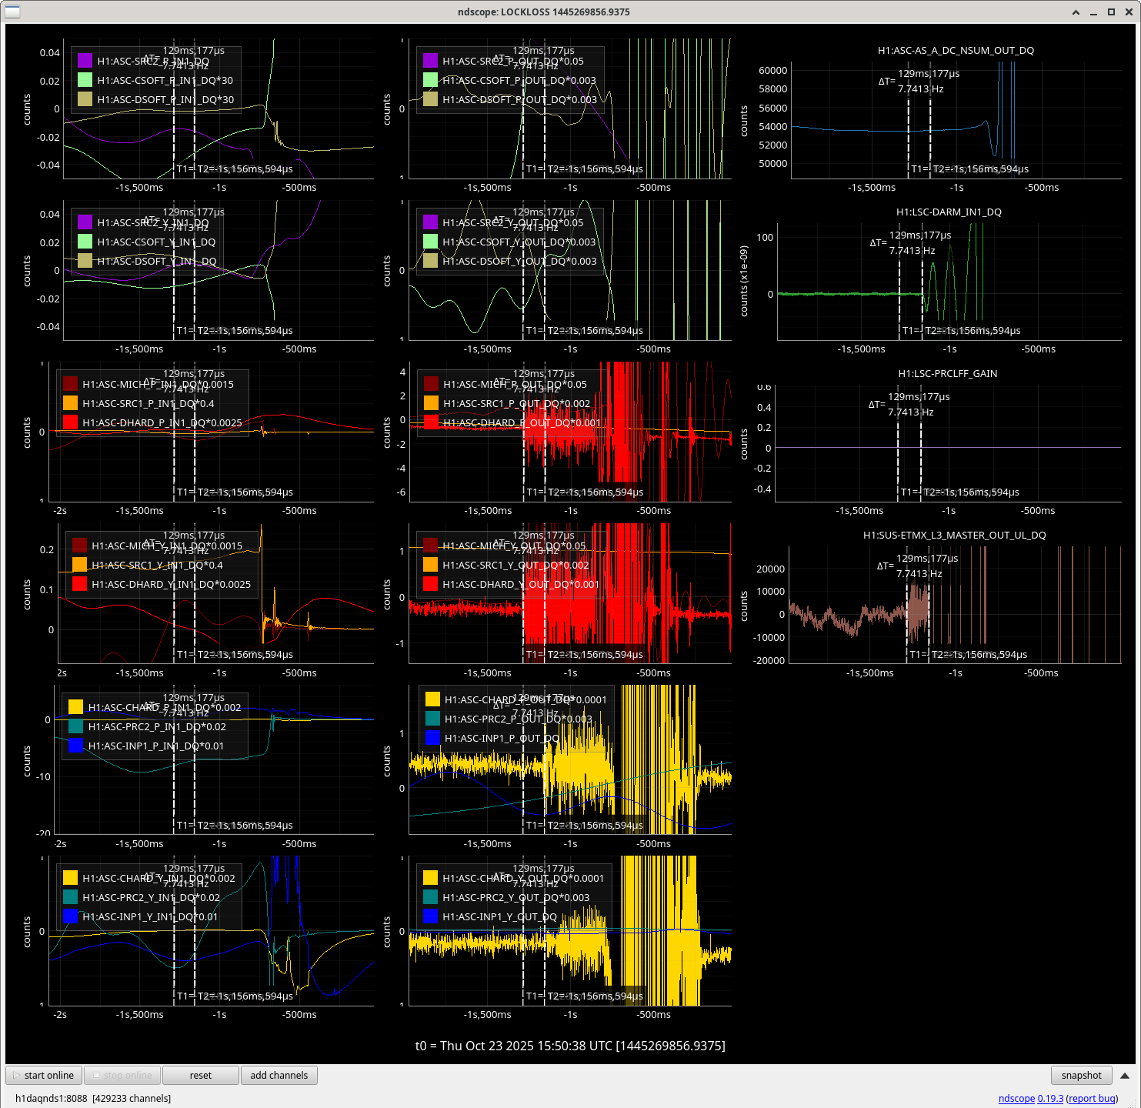Click the shade window up-arrow icon

[1076, 12]
